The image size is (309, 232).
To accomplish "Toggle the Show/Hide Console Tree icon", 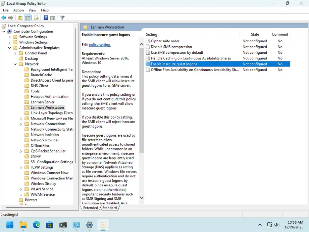I will pyautogui.click(x=28, y=18).
